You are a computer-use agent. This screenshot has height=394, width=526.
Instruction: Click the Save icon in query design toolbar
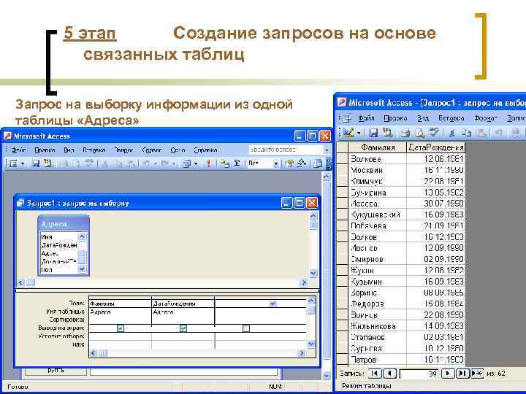pyautogui.click(x=36, y=163)
